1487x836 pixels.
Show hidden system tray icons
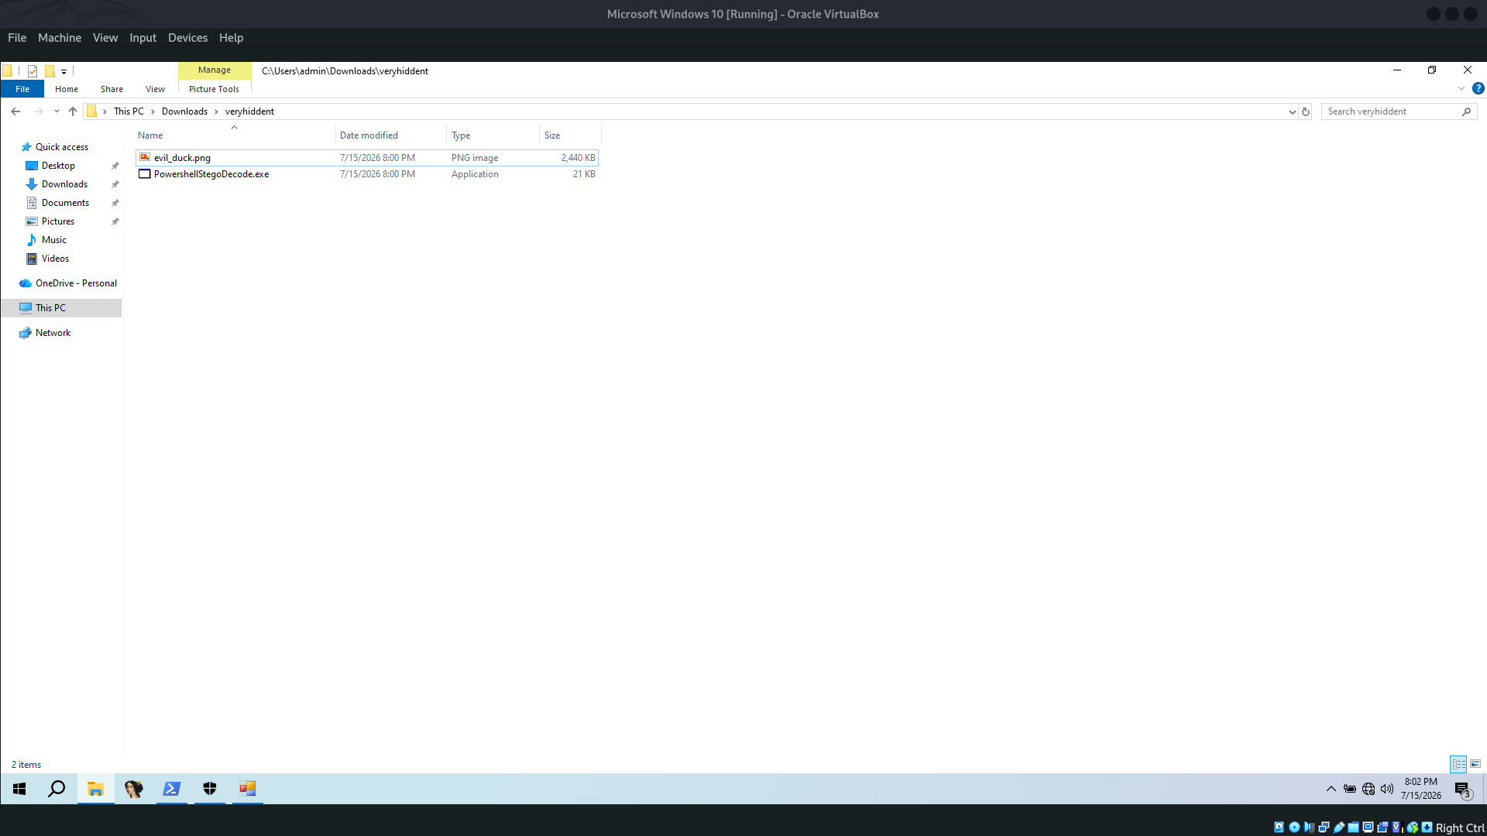click(x=1331, y=789)
